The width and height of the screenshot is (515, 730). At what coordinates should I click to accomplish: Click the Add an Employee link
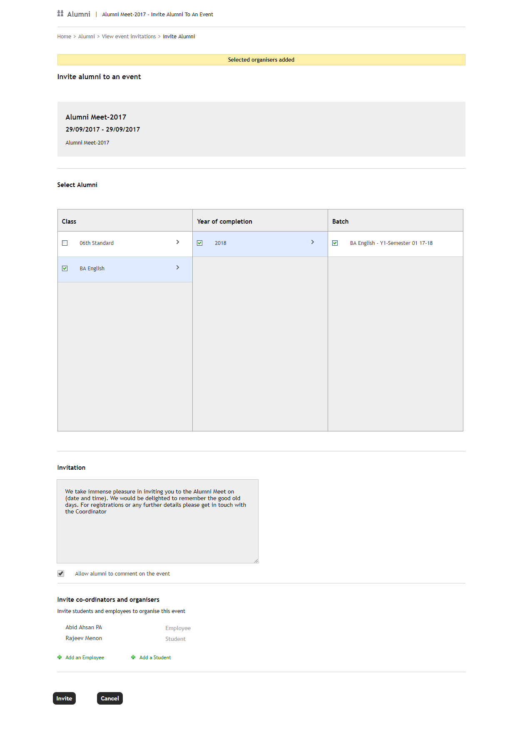tap(85, 658)
